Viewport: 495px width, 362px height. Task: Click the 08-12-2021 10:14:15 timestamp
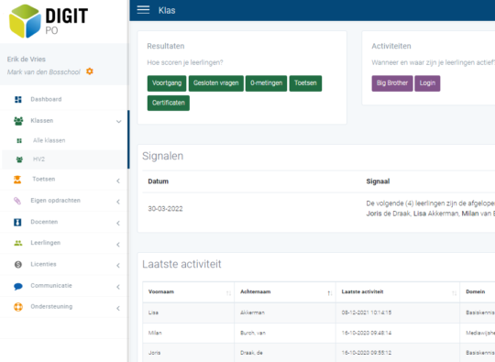(x=366, y=313)
